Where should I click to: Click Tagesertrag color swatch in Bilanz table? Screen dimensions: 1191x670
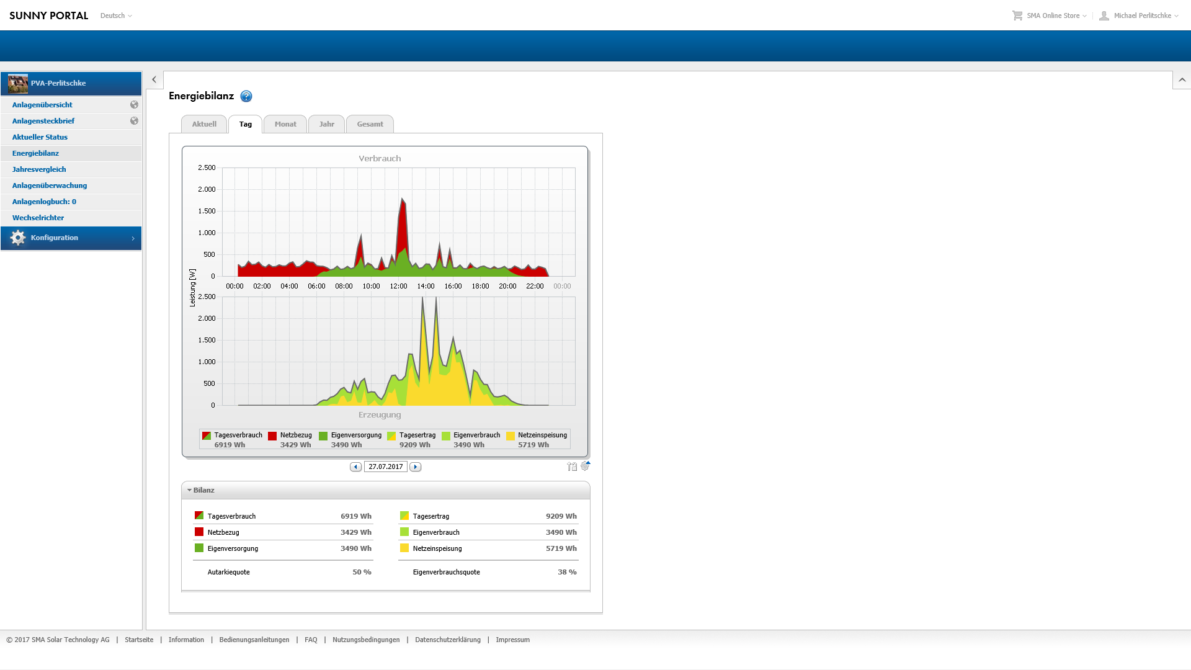pos(404,516)
